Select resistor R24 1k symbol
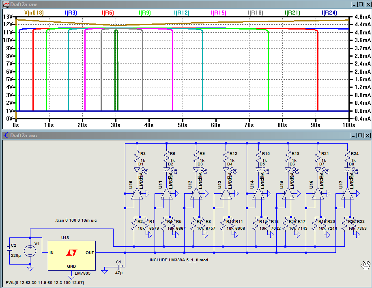Image resolution: width=372 pixels, height=288 pixels. [x=348, y=157]
